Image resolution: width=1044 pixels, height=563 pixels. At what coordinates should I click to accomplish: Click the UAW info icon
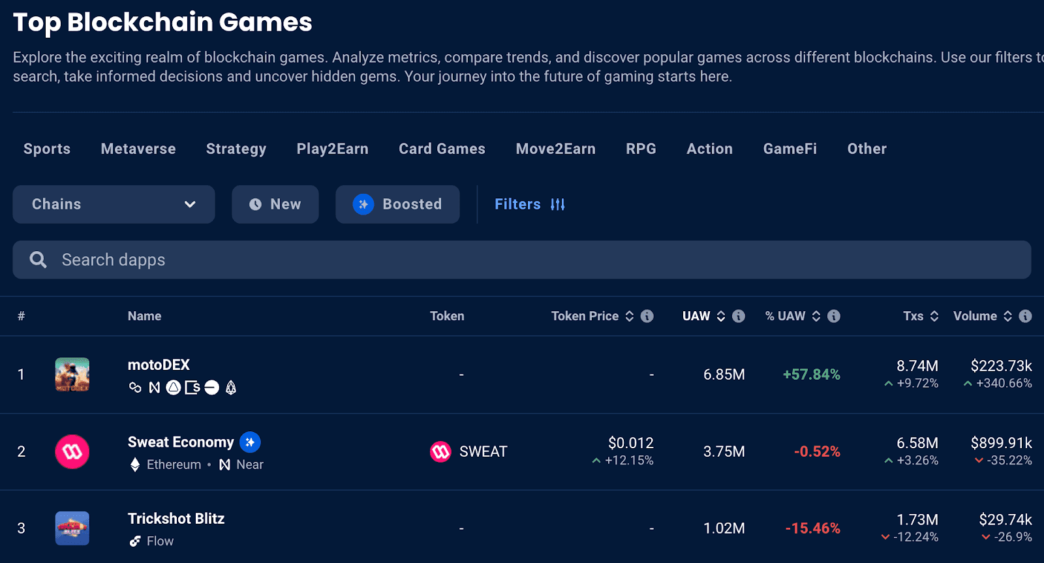click(739, 316)
